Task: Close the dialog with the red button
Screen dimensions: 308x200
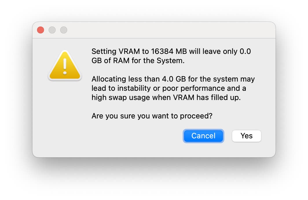Action: point(41,30)
